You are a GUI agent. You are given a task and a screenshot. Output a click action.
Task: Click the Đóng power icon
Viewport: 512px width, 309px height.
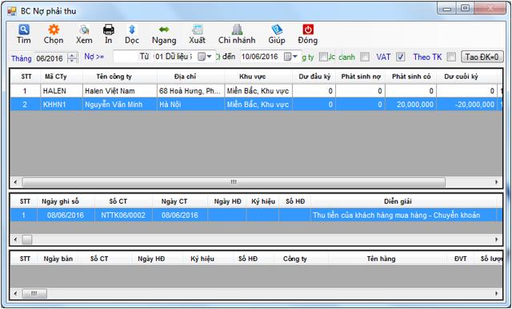point(308,30)
